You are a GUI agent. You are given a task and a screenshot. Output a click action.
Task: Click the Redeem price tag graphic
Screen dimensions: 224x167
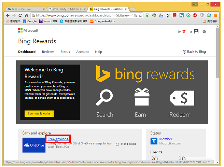click(182, 98)
